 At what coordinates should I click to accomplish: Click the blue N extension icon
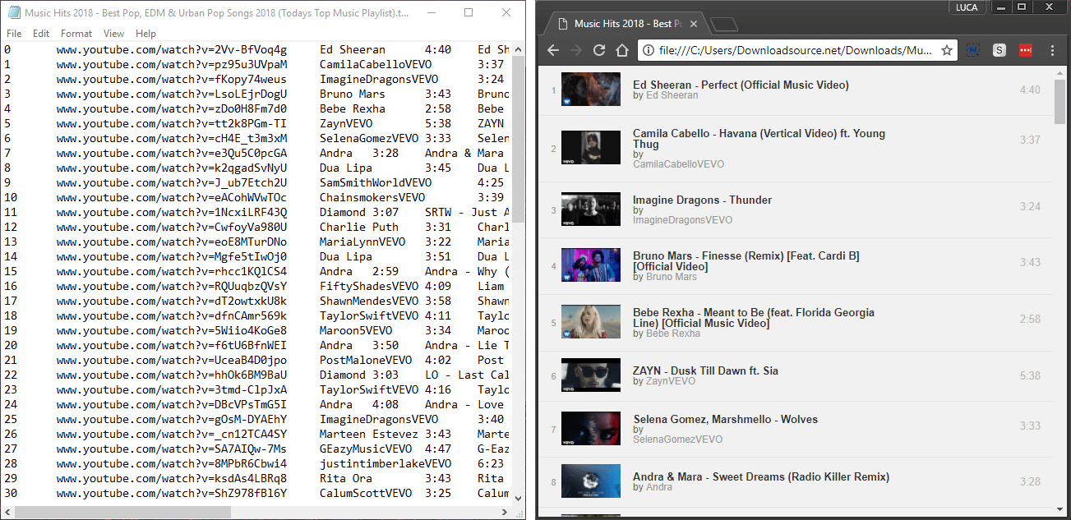pyautogui.click(x=972, y=50)
